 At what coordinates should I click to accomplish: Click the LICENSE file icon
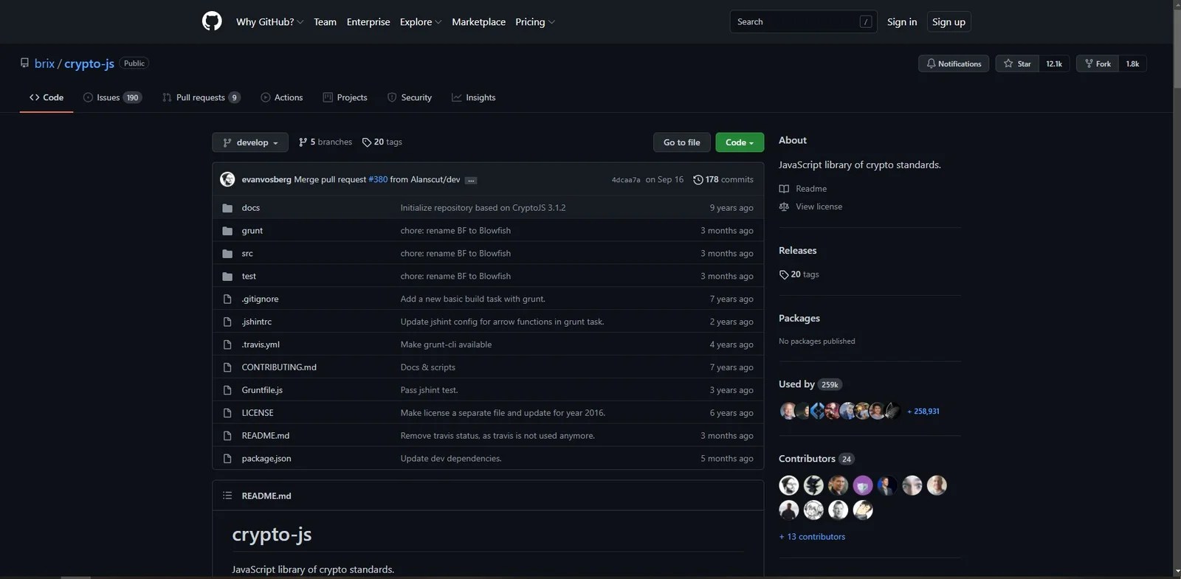coord(227,413)
